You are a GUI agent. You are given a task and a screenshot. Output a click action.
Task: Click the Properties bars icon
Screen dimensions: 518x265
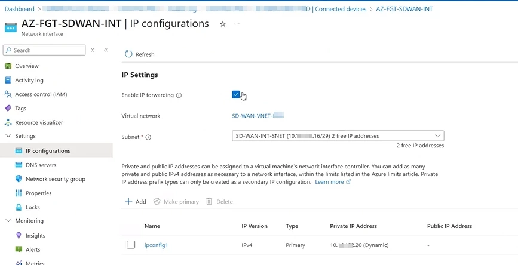tap(19, 193)
